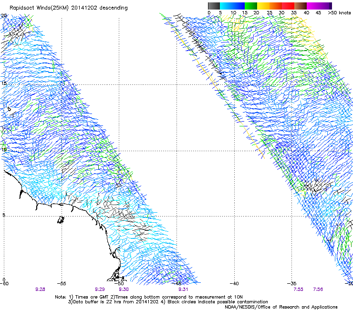Click the '-60' longitude label
Viewport: 353px width, 310px height.
4,283
